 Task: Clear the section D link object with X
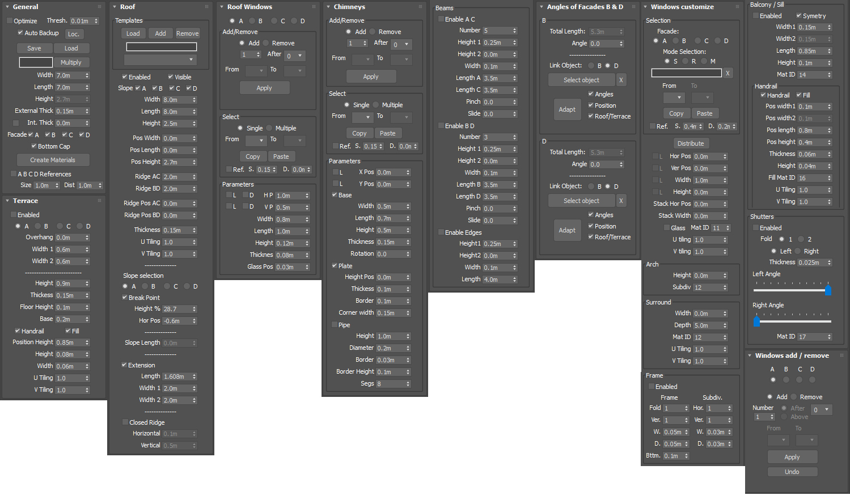[621, 201]
